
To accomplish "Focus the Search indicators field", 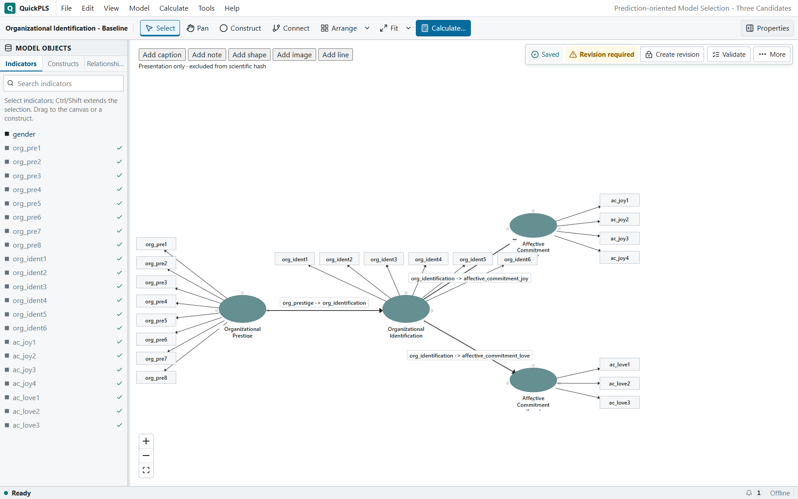I will pos(64,83).
